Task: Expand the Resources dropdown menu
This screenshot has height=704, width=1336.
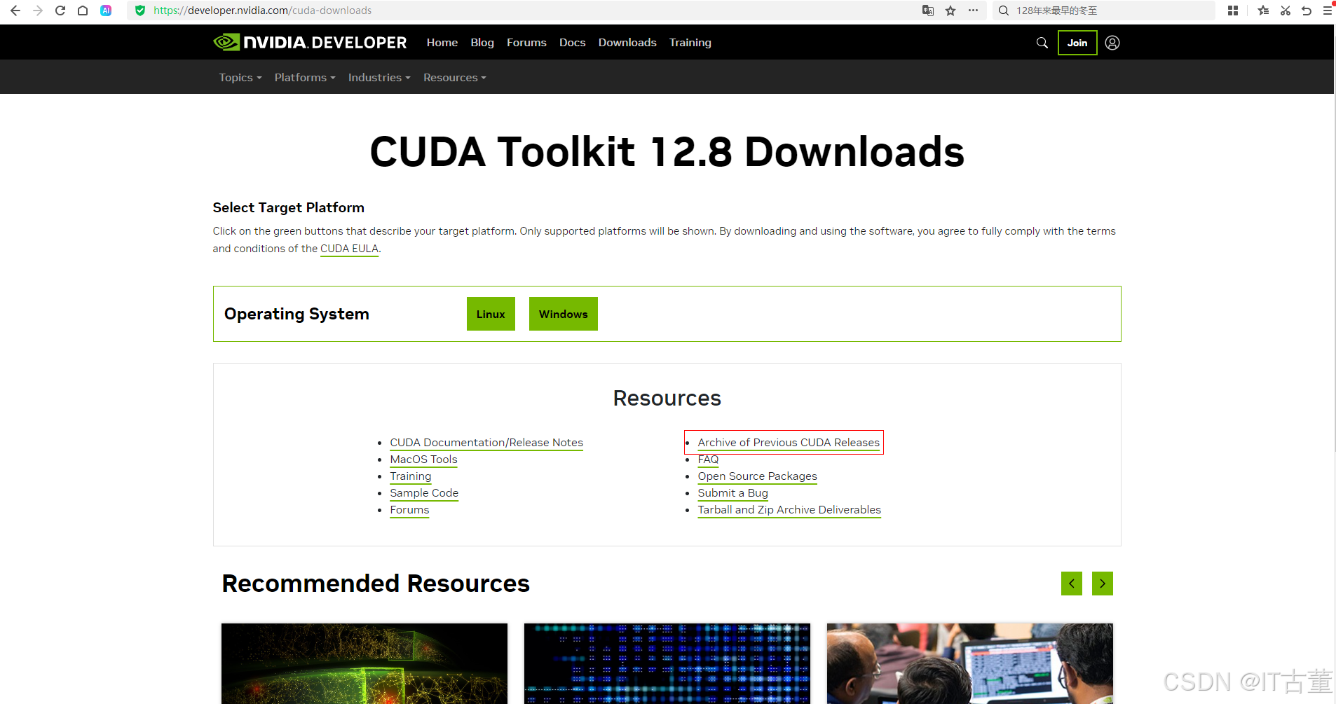Action: pyautogui.click(x=455, y=77)
